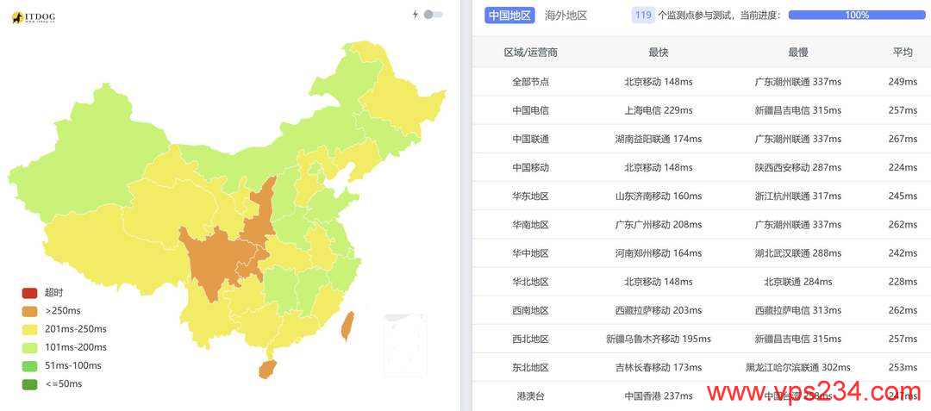Select the 华东地区 row label

click(531, 196)
